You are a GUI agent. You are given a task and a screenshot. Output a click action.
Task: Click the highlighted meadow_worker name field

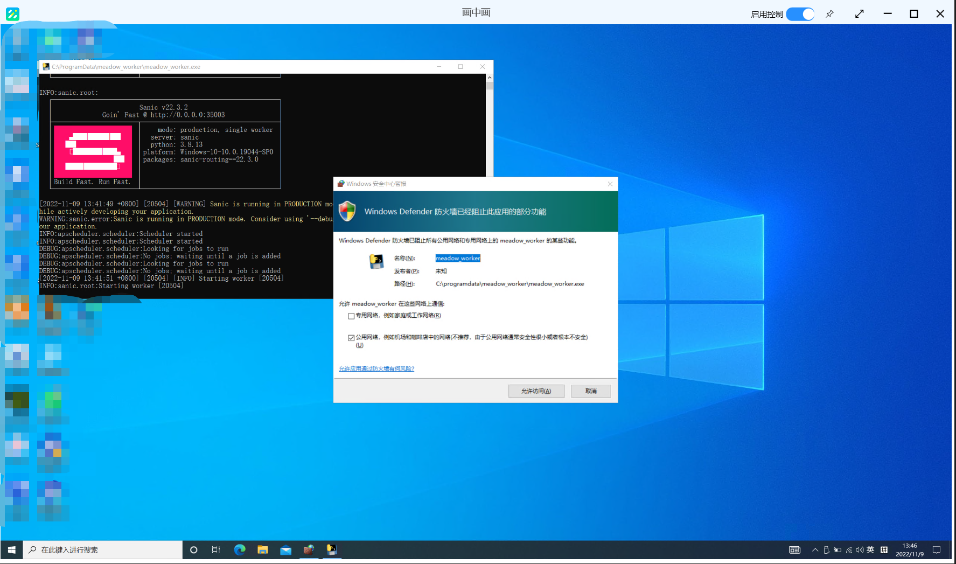coord(458,259)
